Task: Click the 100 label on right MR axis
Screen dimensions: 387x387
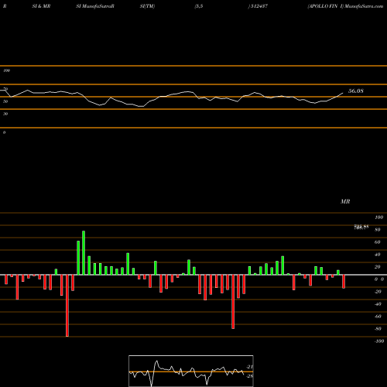Action: tap(378, 217)
